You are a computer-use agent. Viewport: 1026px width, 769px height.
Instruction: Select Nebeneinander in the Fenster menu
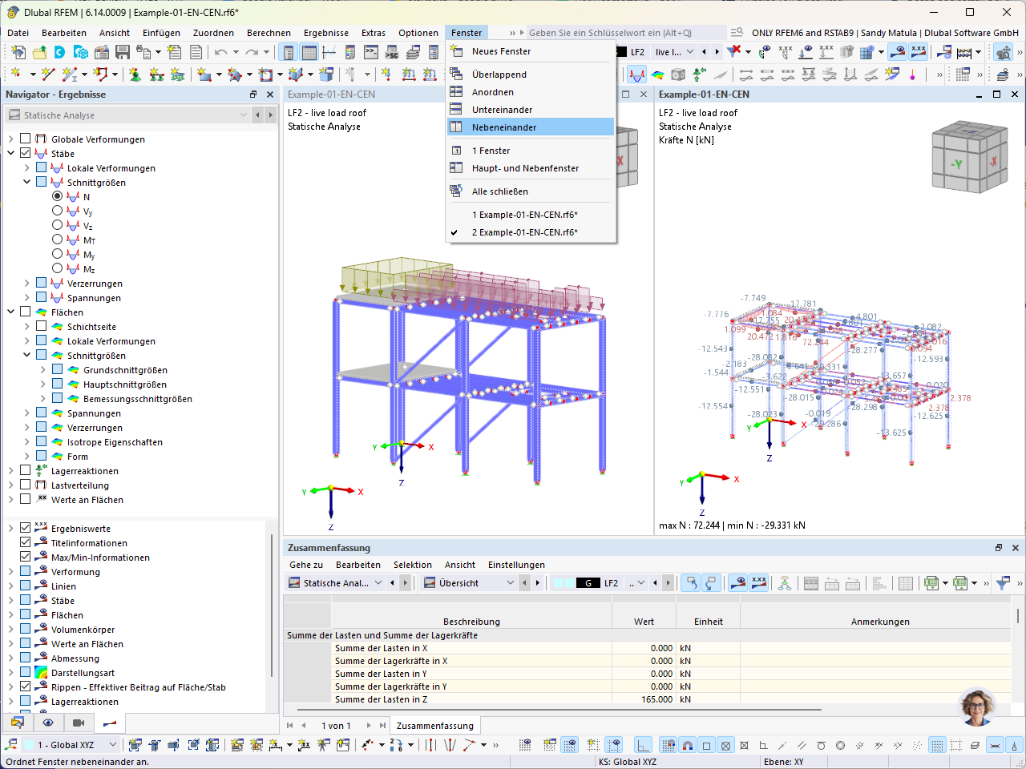531,127
